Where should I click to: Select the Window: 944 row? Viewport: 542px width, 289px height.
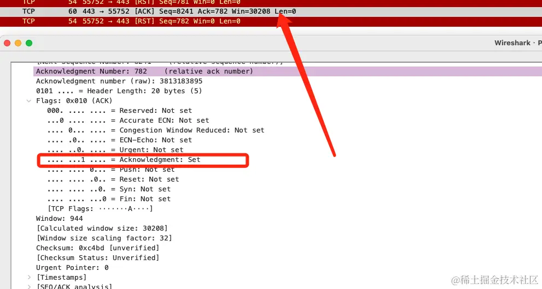(x=60, y=219)
